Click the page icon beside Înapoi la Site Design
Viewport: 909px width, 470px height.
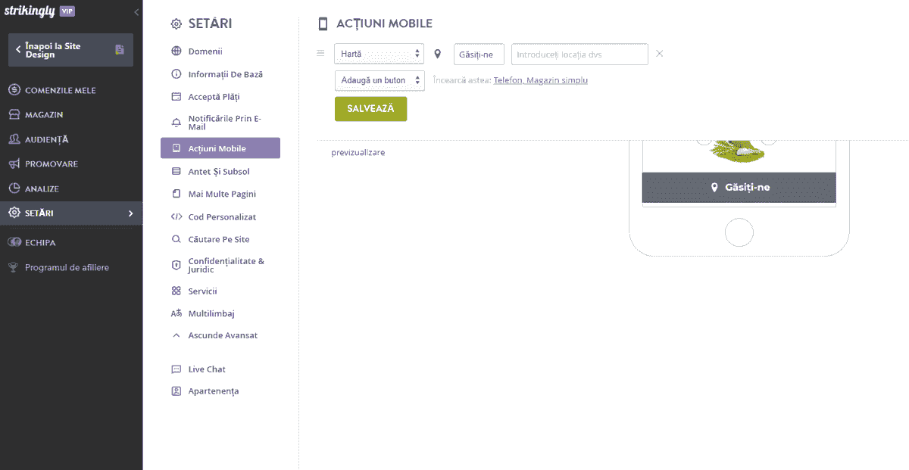[x=120, y=50]
